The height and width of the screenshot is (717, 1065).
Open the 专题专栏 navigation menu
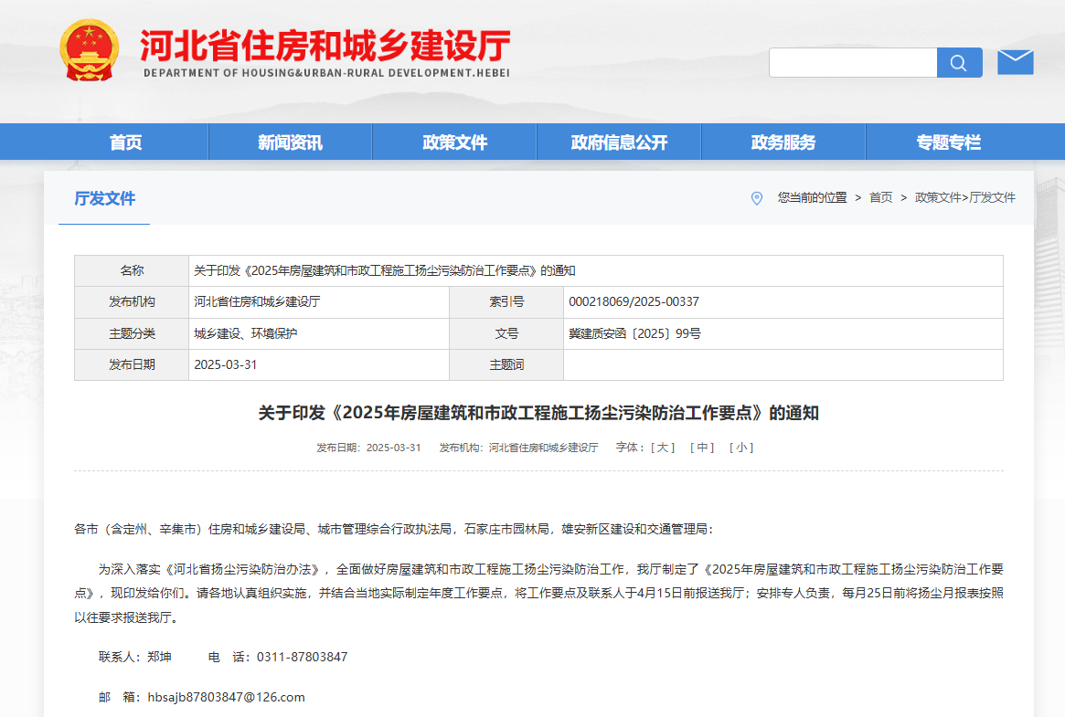click(x=948, y=142)
